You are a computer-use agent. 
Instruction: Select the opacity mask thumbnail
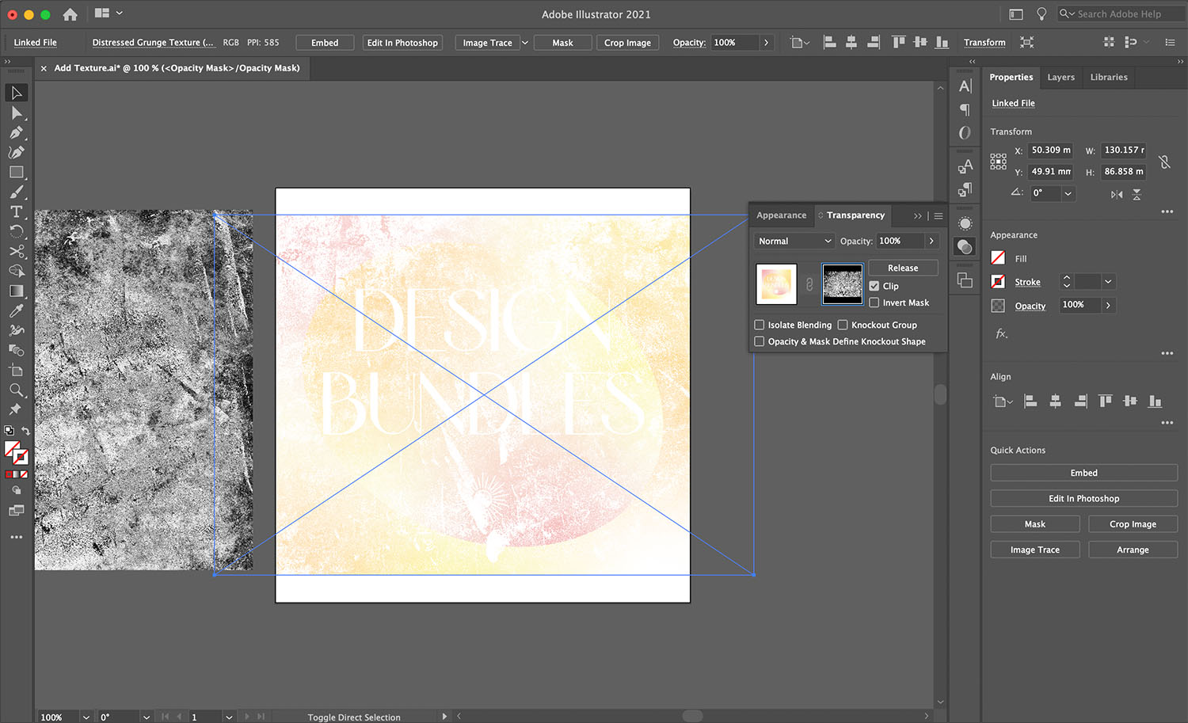(x=843, y=284)
